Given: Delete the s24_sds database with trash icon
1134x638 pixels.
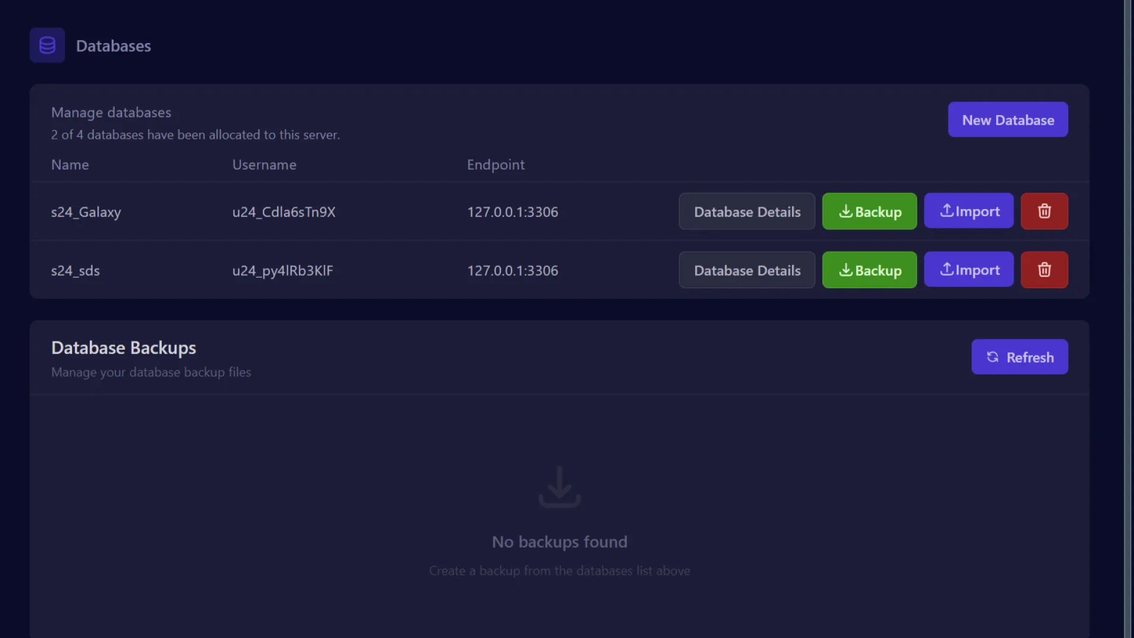Looking at the screenshot, I should coord(1044,270).
